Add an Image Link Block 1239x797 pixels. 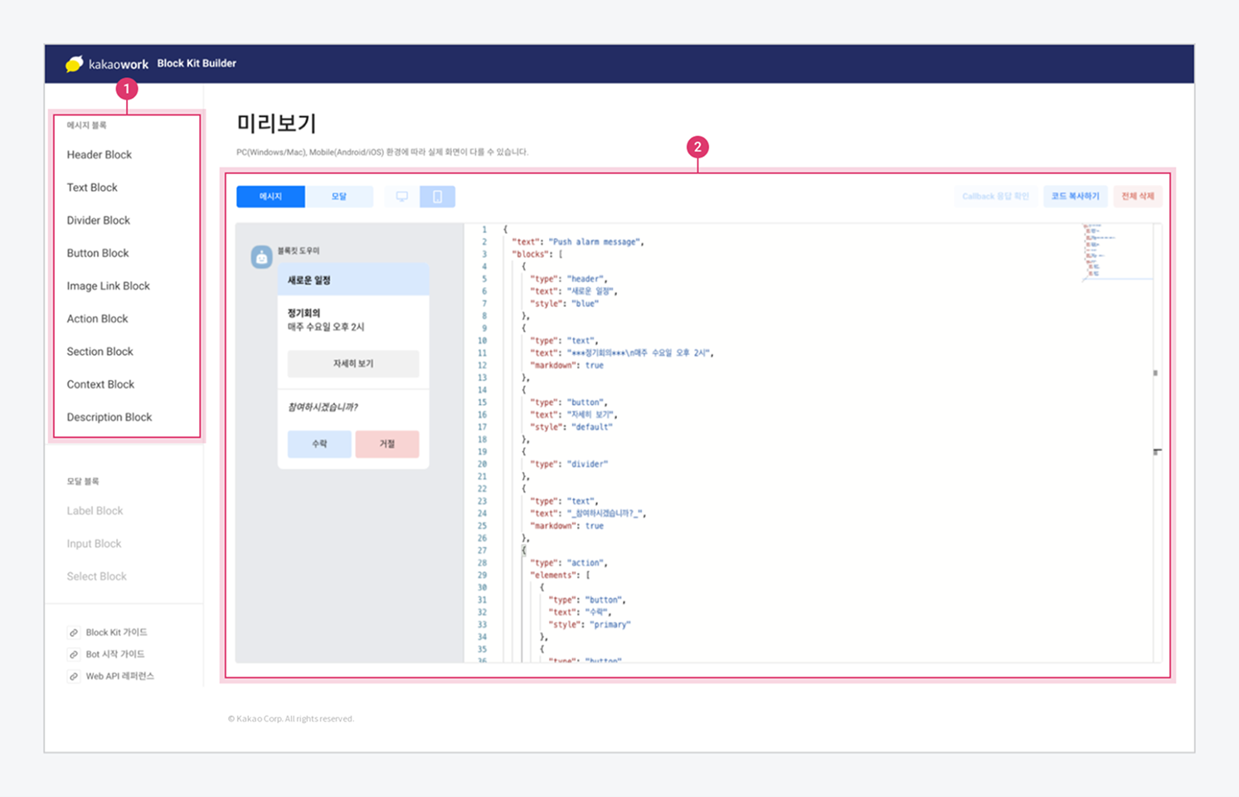tap(109, 286)
